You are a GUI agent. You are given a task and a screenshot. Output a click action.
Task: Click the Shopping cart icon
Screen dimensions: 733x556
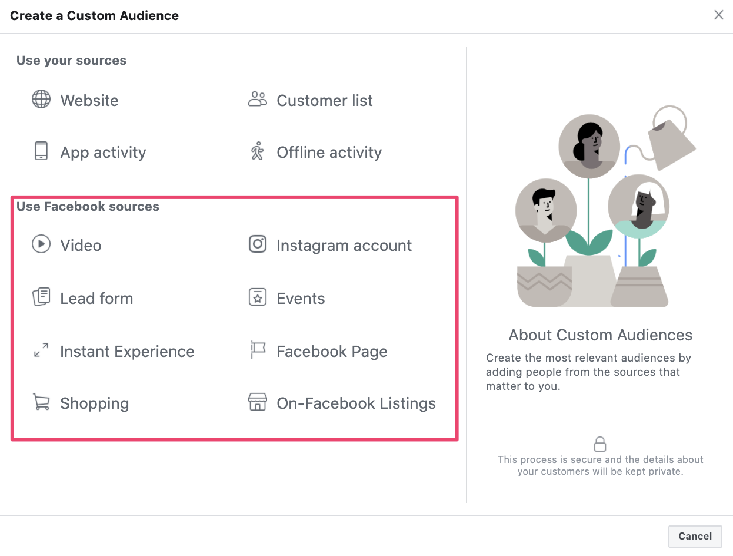(x=41, y=403)
